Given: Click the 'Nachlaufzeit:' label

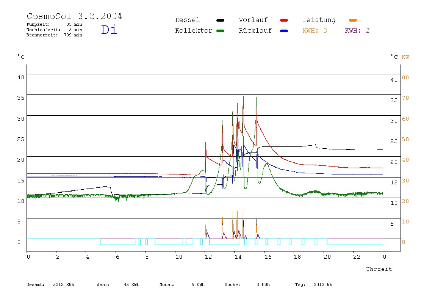Looking at the screenshot, I should [x=44, y=30].
